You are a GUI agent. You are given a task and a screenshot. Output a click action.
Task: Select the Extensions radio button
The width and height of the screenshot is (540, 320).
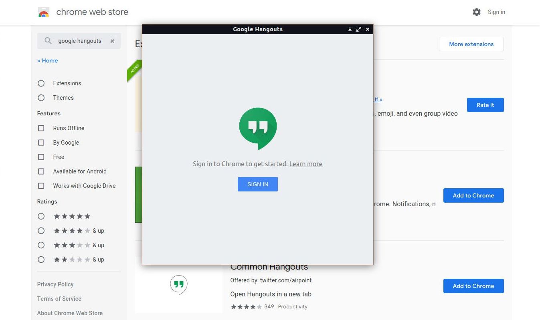[x=41, y=83]
